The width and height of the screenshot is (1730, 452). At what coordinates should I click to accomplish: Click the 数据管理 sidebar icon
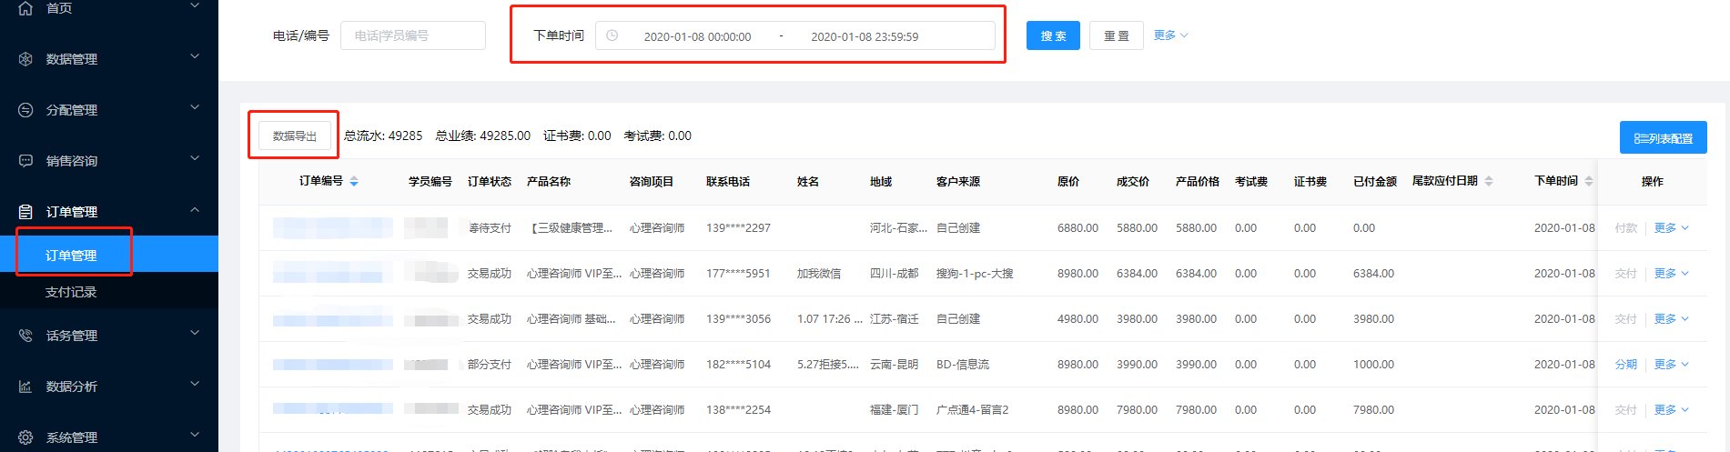point(25,59)
